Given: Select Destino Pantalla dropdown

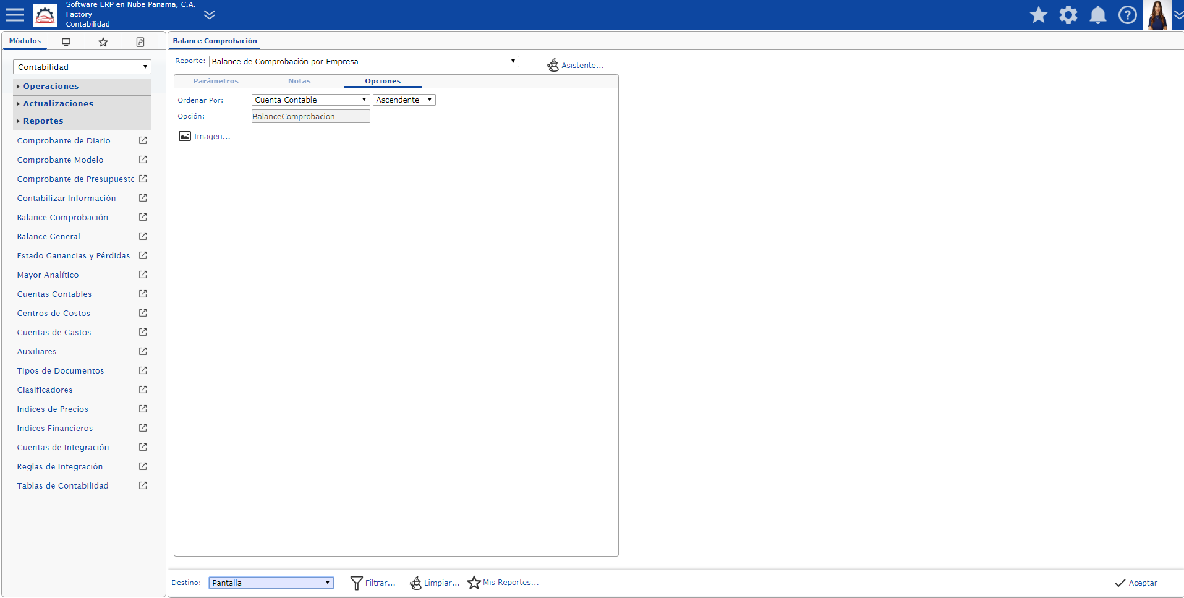Looking at the screenshot, I should point(271,583).
